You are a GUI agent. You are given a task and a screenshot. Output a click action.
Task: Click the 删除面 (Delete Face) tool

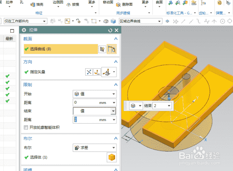pos(124,5)
